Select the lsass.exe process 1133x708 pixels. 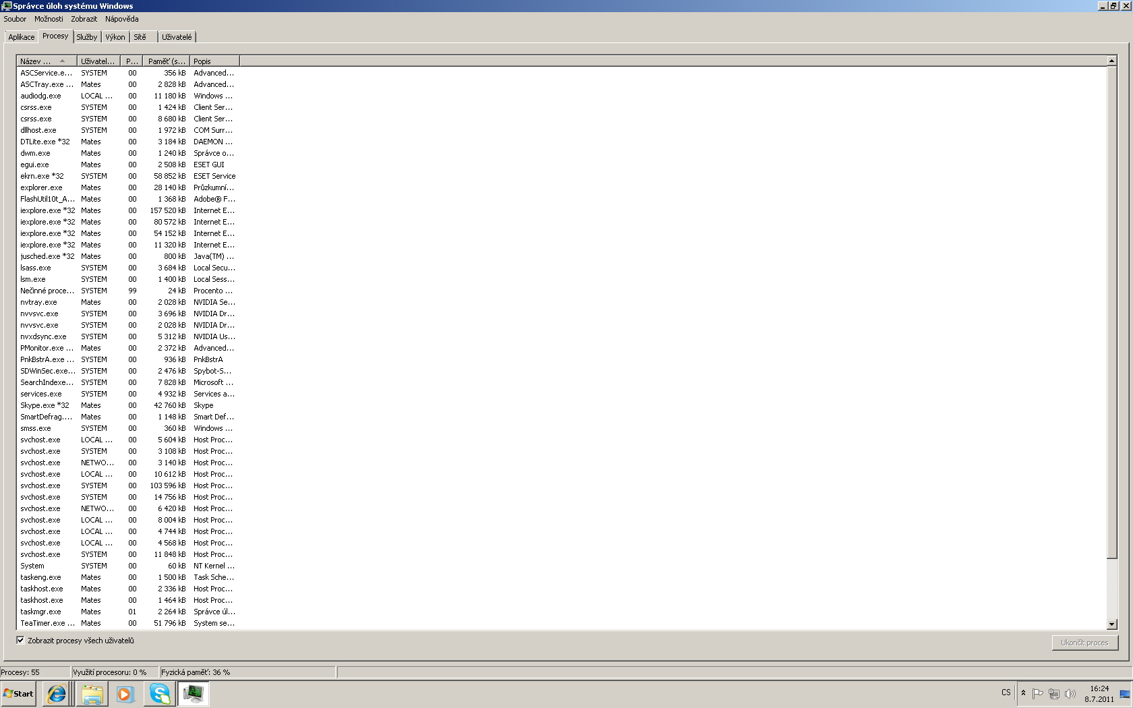[x=128, y=268]
